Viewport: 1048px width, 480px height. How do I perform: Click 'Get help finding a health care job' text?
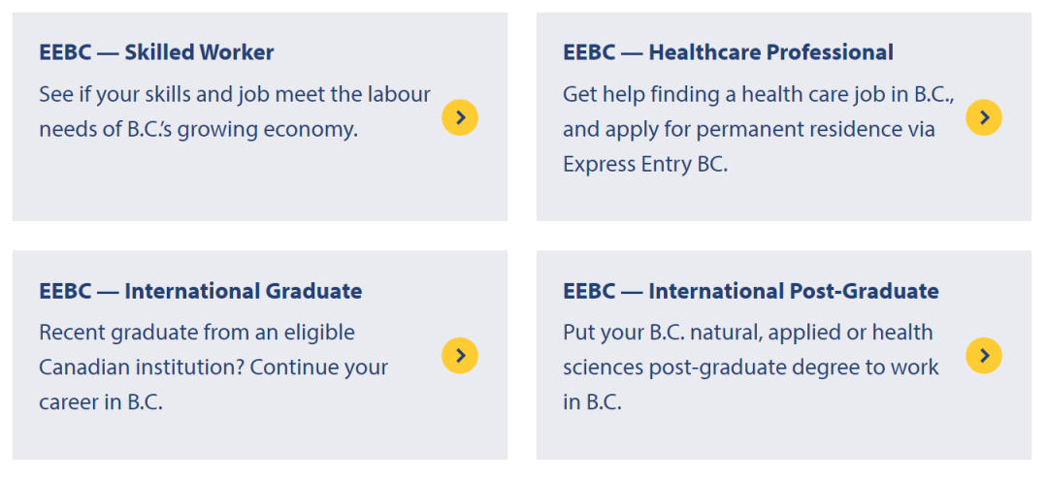(x=758, y=94)
